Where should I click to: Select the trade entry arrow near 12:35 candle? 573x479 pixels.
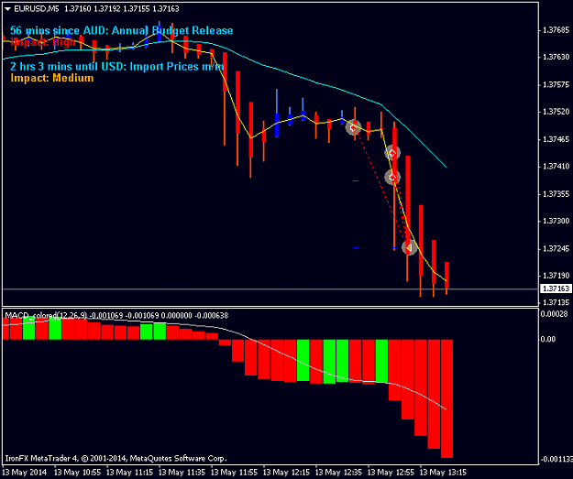pyautogui.click(x=353, y=127)
